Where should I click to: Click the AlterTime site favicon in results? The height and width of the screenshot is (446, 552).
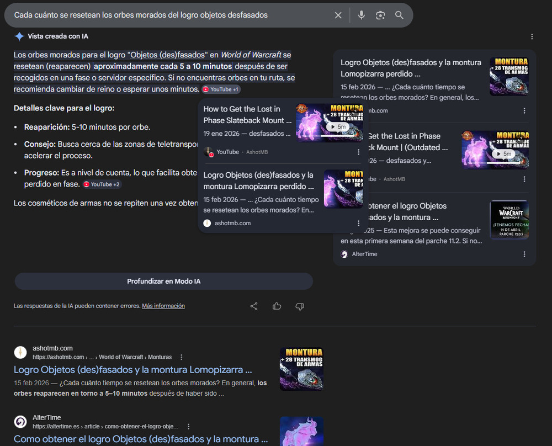tap(20, 421)
